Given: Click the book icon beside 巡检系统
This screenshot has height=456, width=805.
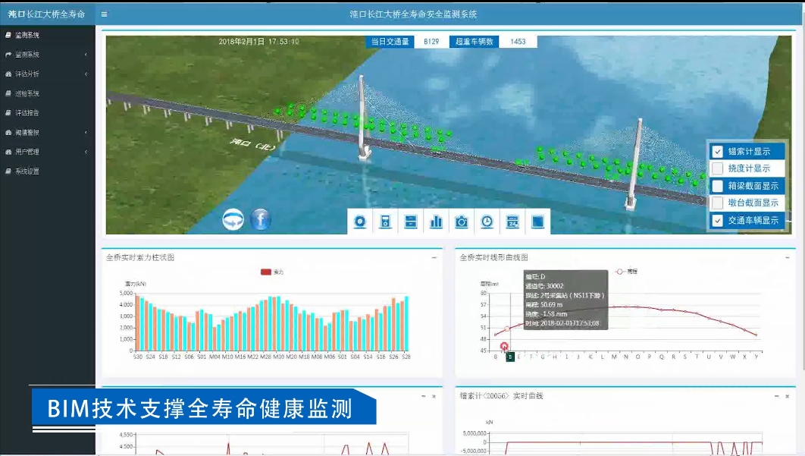Looking at the screenshot, I should coord(8,93).
